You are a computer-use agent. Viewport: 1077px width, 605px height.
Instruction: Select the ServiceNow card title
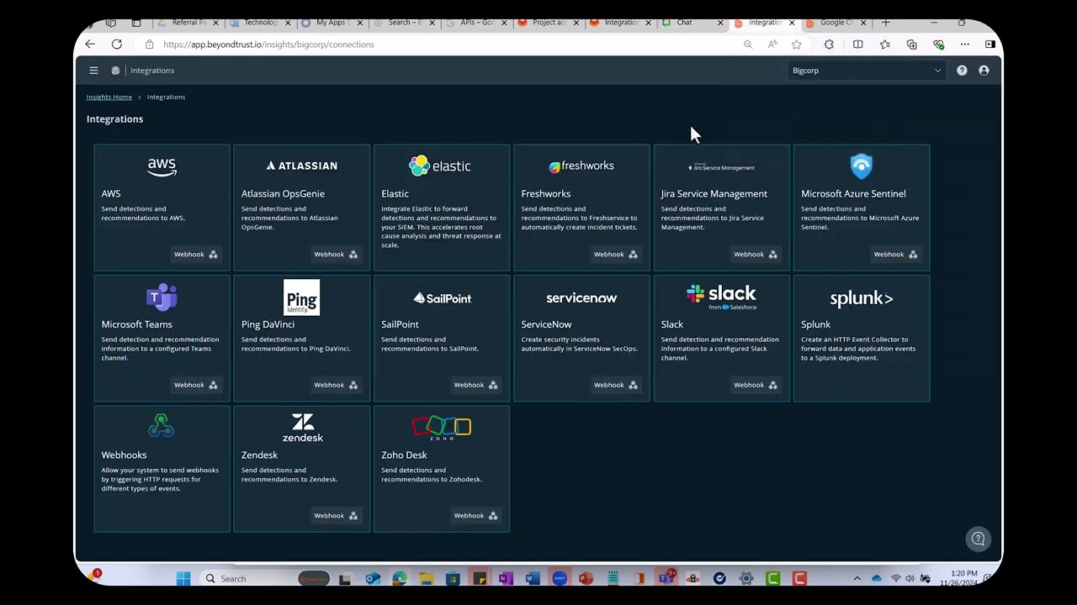click(546, 324)
